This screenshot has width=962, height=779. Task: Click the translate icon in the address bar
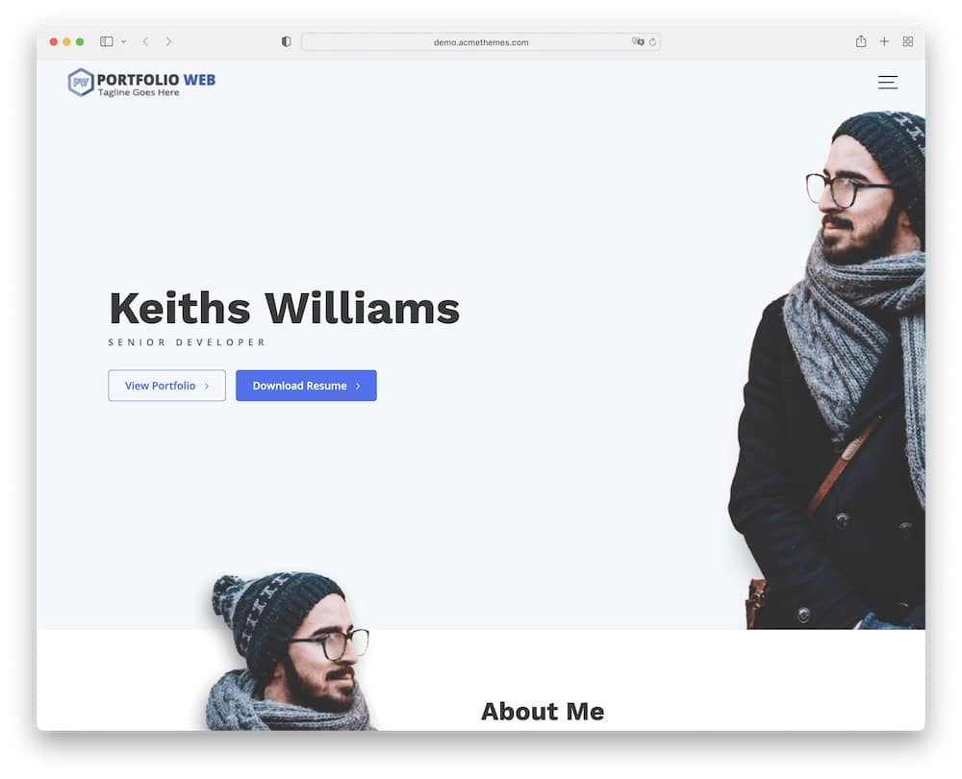pyautogui.click(x=638, y=41)
